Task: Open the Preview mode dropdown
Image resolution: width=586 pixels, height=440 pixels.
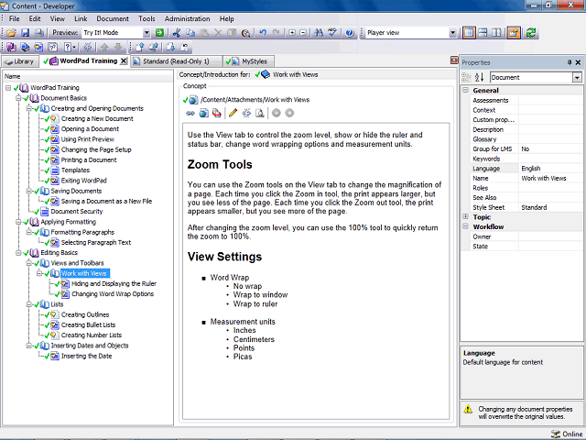Action: (146, 33)
